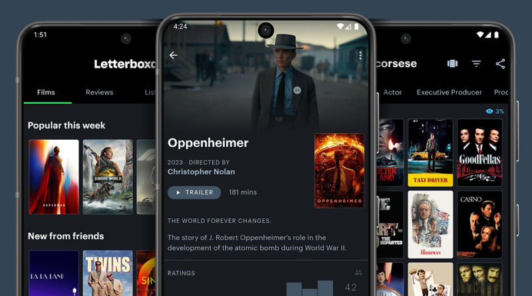532x296 pixels.
Task: Select the Films tab
Action: pyautogui.click(x=47, y=92)
